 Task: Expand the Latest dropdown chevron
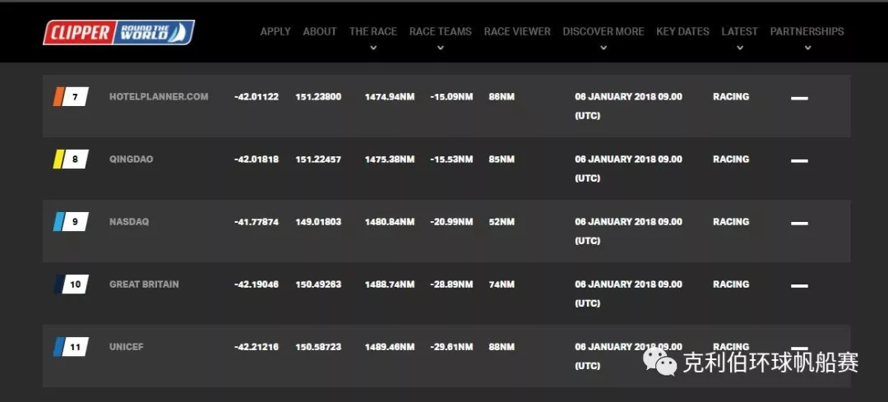tap(740, 49)
